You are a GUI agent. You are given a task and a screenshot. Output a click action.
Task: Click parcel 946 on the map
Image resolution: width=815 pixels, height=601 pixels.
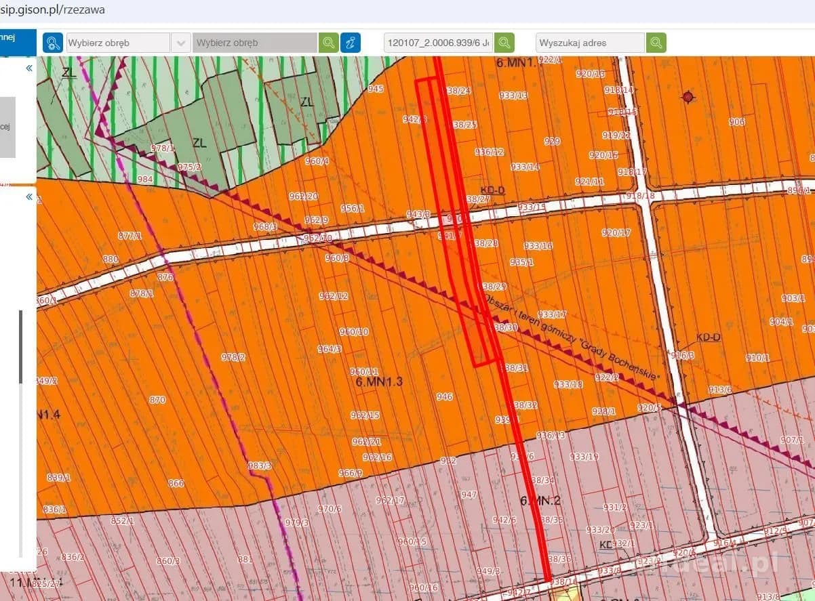[x=445, y=397]
